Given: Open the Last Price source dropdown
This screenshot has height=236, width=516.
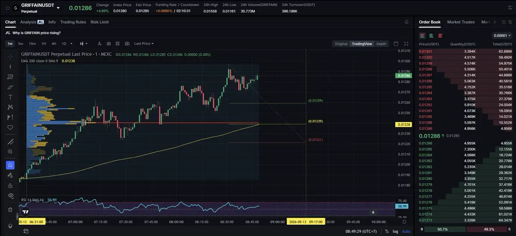Looking at the screenshot, I should tap(144, 44).
